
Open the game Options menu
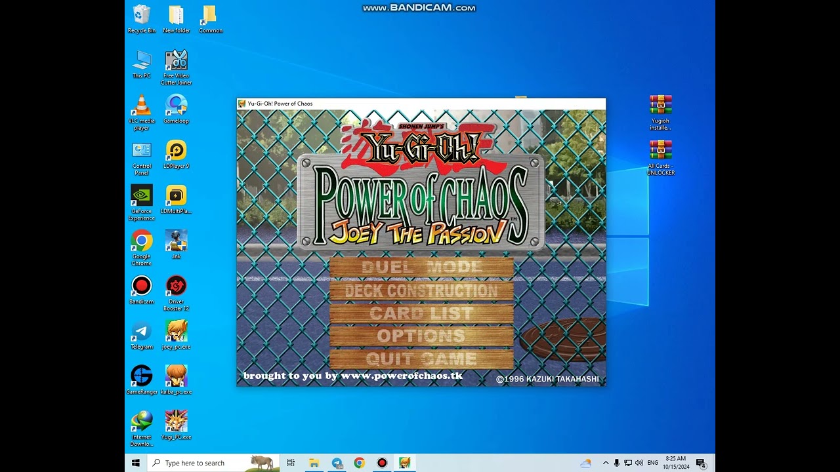[421, 336]
